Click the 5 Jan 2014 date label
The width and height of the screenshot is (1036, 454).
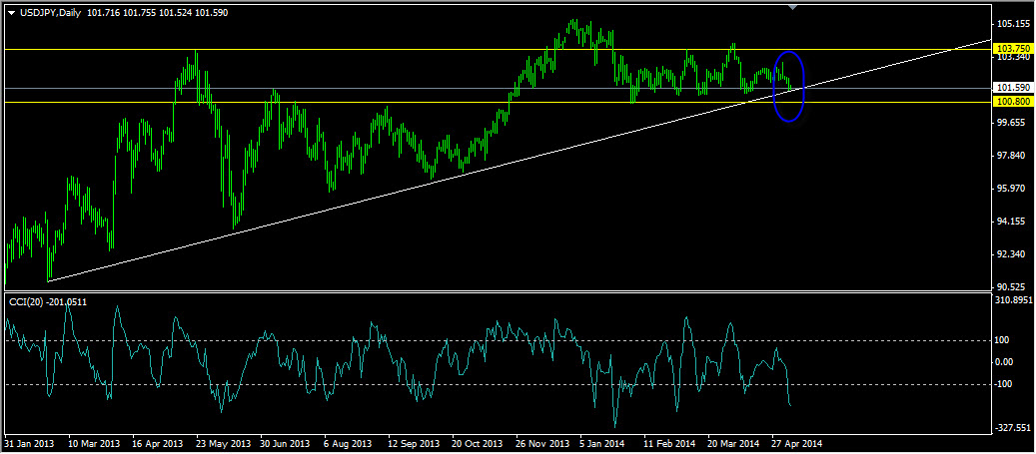pos(603,443)
